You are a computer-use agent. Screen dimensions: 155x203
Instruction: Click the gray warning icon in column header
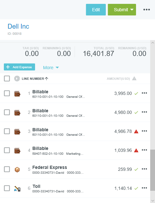tap(134, 78)
